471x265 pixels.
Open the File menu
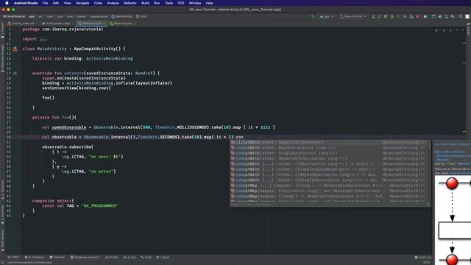pyautogui.click(x=45, y=3)
